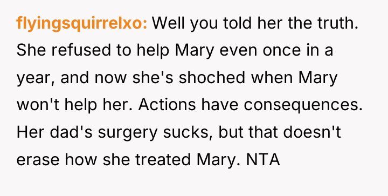Click the "NTA" verdict text
388x196 pixels.
tap(263, 160)
